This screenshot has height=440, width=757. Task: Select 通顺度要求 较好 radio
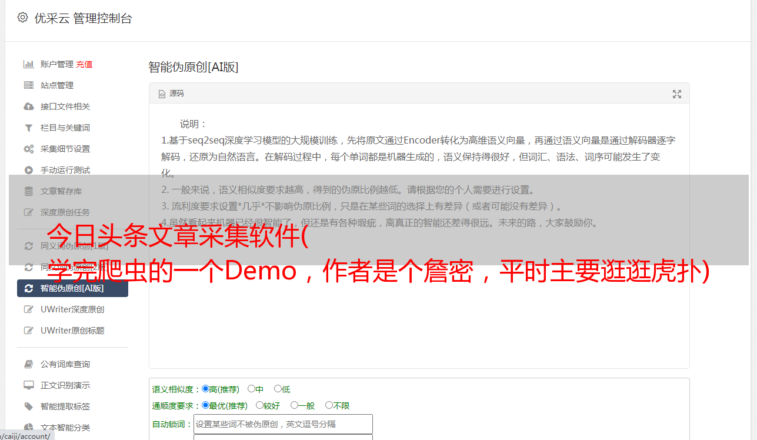tap(259, 405)
